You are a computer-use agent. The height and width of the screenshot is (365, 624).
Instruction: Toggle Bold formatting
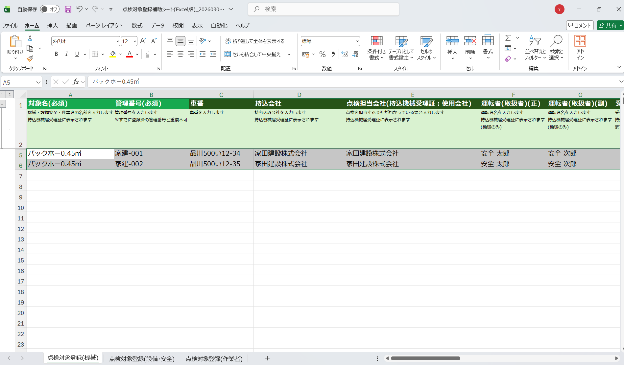coord(56,54)
